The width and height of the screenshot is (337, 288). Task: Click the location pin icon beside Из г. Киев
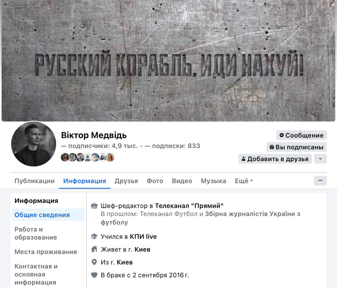[x=94, y=262]
